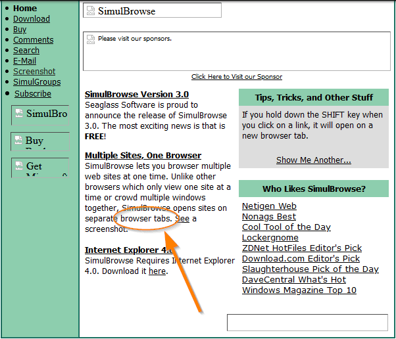Open the Nonags Best link
The image size is (396, 339).
point(268,217)
